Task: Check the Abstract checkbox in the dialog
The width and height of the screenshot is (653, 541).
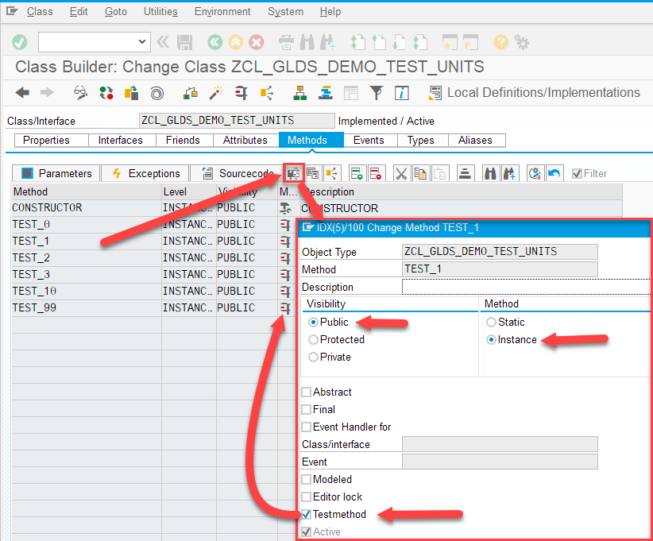Action: pyautogui.click(x=306, y=392)
